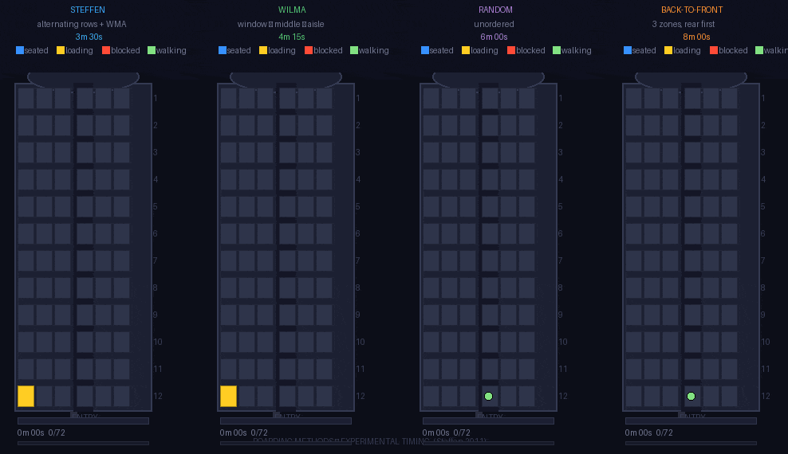
Task: Click the yellow loading swatch in Wilma legend
Action: (263, 50)
